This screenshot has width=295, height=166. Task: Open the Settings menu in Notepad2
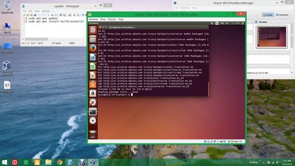tap(46, 11)
